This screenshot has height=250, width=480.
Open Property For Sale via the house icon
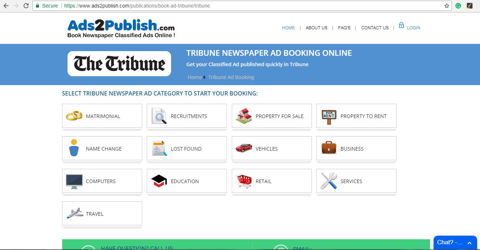pos(244,116)
